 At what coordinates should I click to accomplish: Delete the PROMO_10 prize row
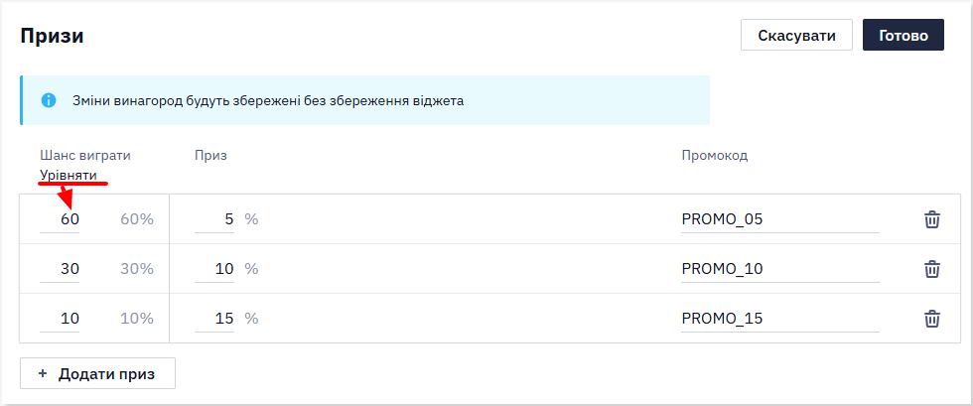(931, 269)
